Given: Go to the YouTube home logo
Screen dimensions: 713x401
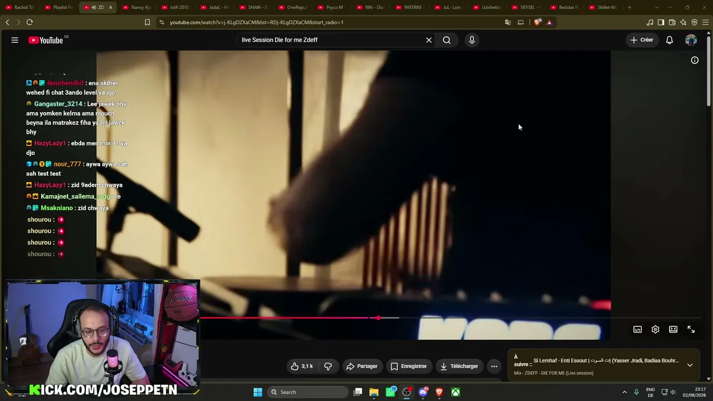Looking at the screenshot, I should point(46,40).
